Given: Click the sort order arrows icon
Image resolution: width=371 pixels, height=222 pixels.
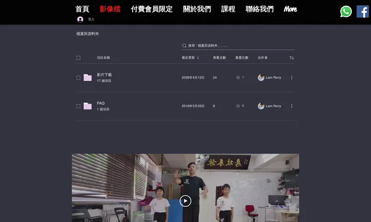Looking at the screenshot, I should pos(292,58).
